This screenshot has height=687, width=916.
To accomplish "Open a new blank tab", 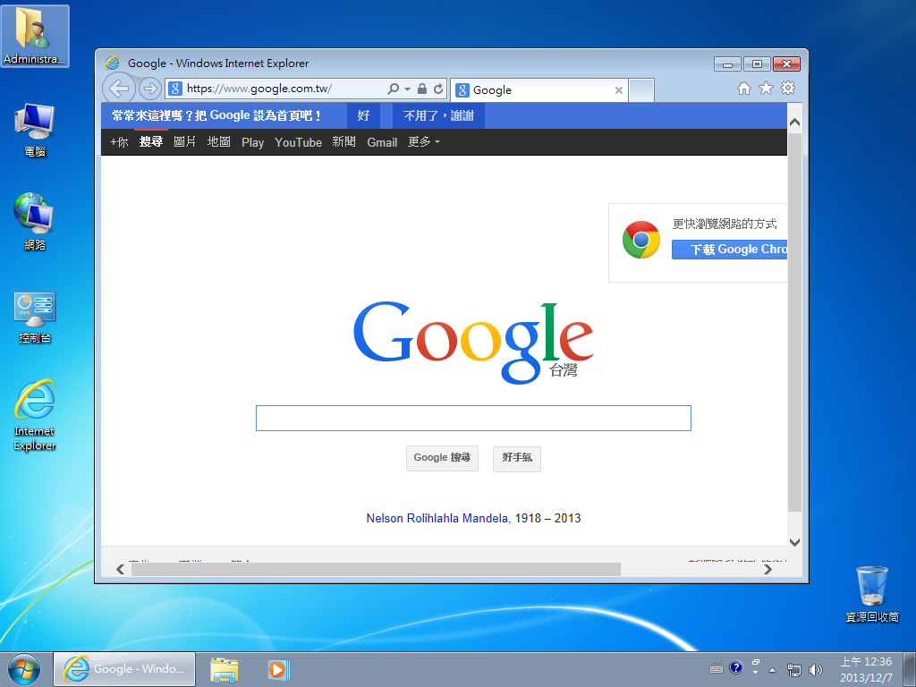I will click(x=641, y=90).
